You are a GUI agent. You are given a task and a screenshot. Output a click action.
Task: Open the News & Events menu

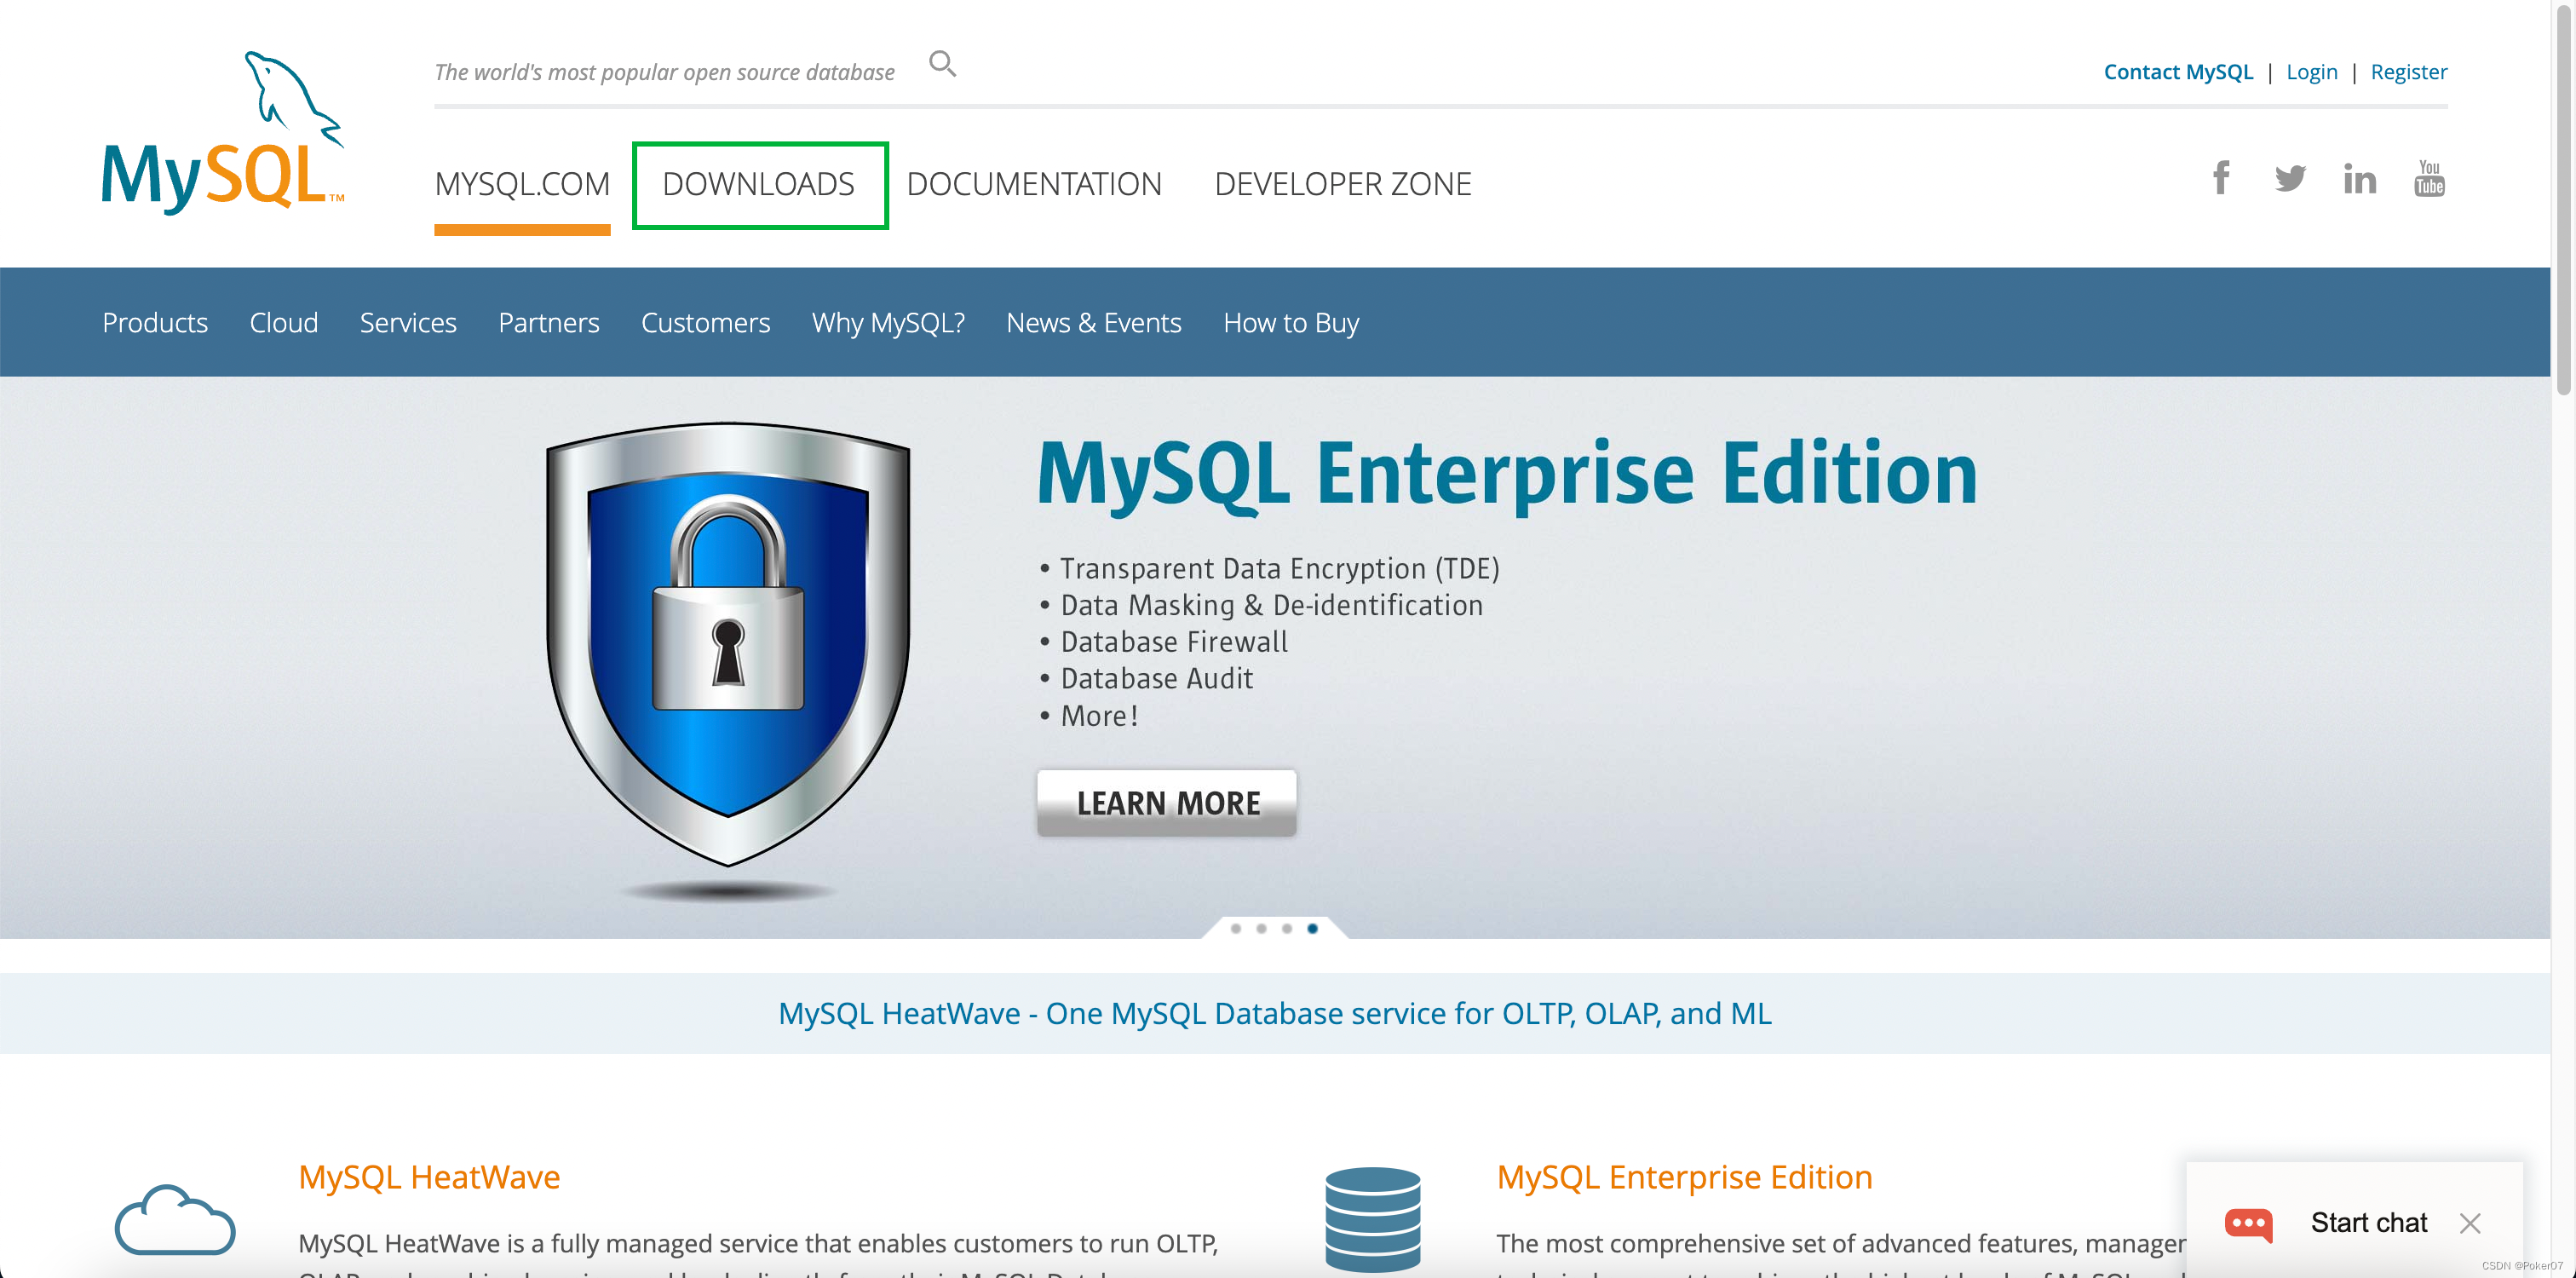[x=1094, y=322]
